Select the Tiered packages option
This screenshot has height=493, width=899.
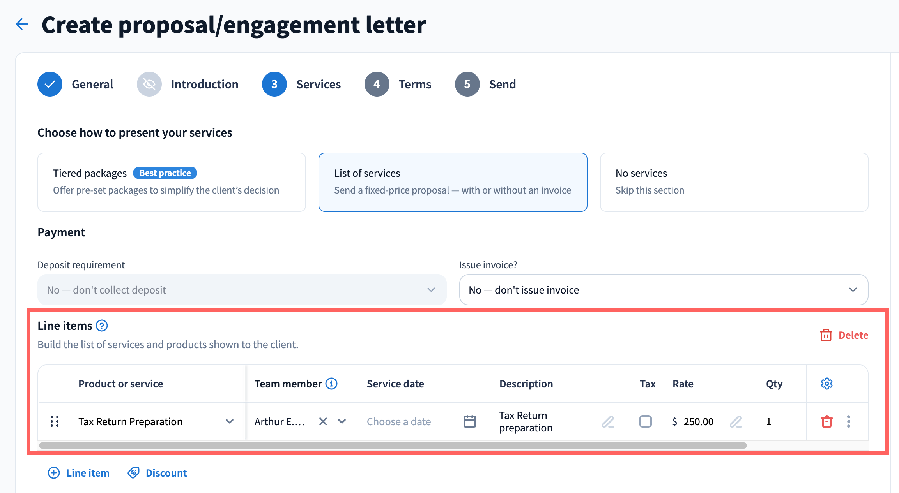point(172,182)
